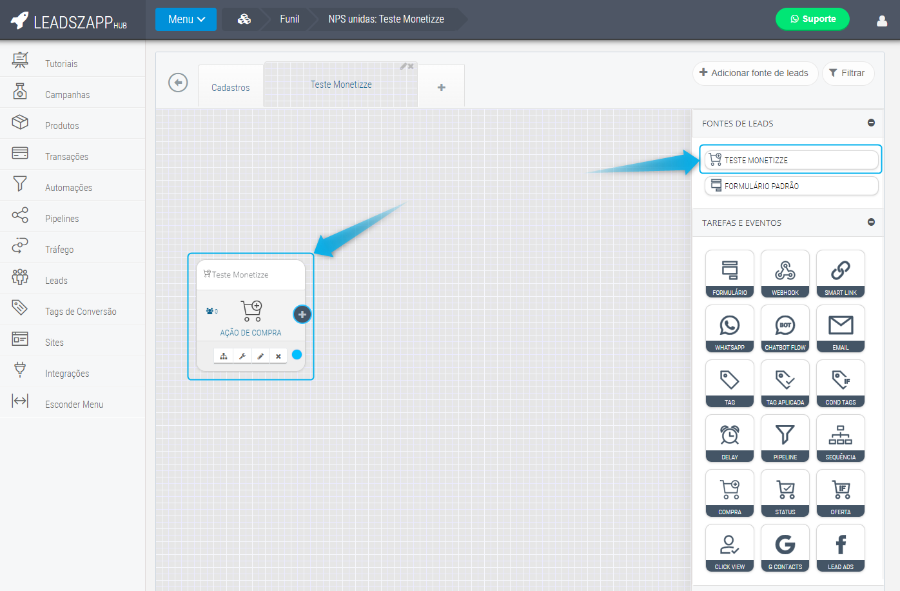Screen dimensions: 900x591
Task: Choose the Delay alarm clock block
Action: click(729, 437)
